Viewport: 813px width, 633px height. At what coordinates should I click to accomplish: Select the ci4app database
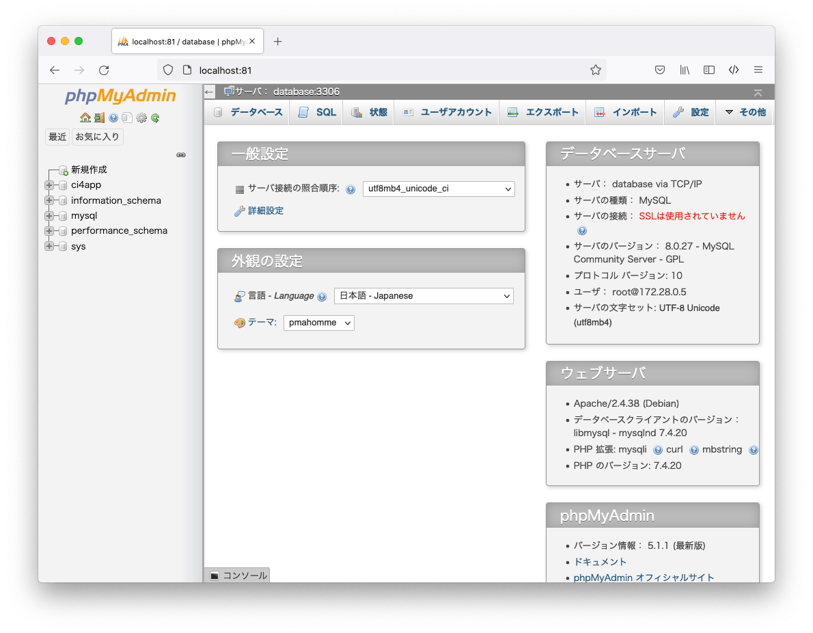click(86, 185)
